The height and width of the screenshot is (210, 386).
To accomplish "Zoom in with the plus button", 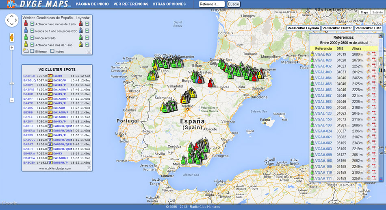I will pos(11,48).
